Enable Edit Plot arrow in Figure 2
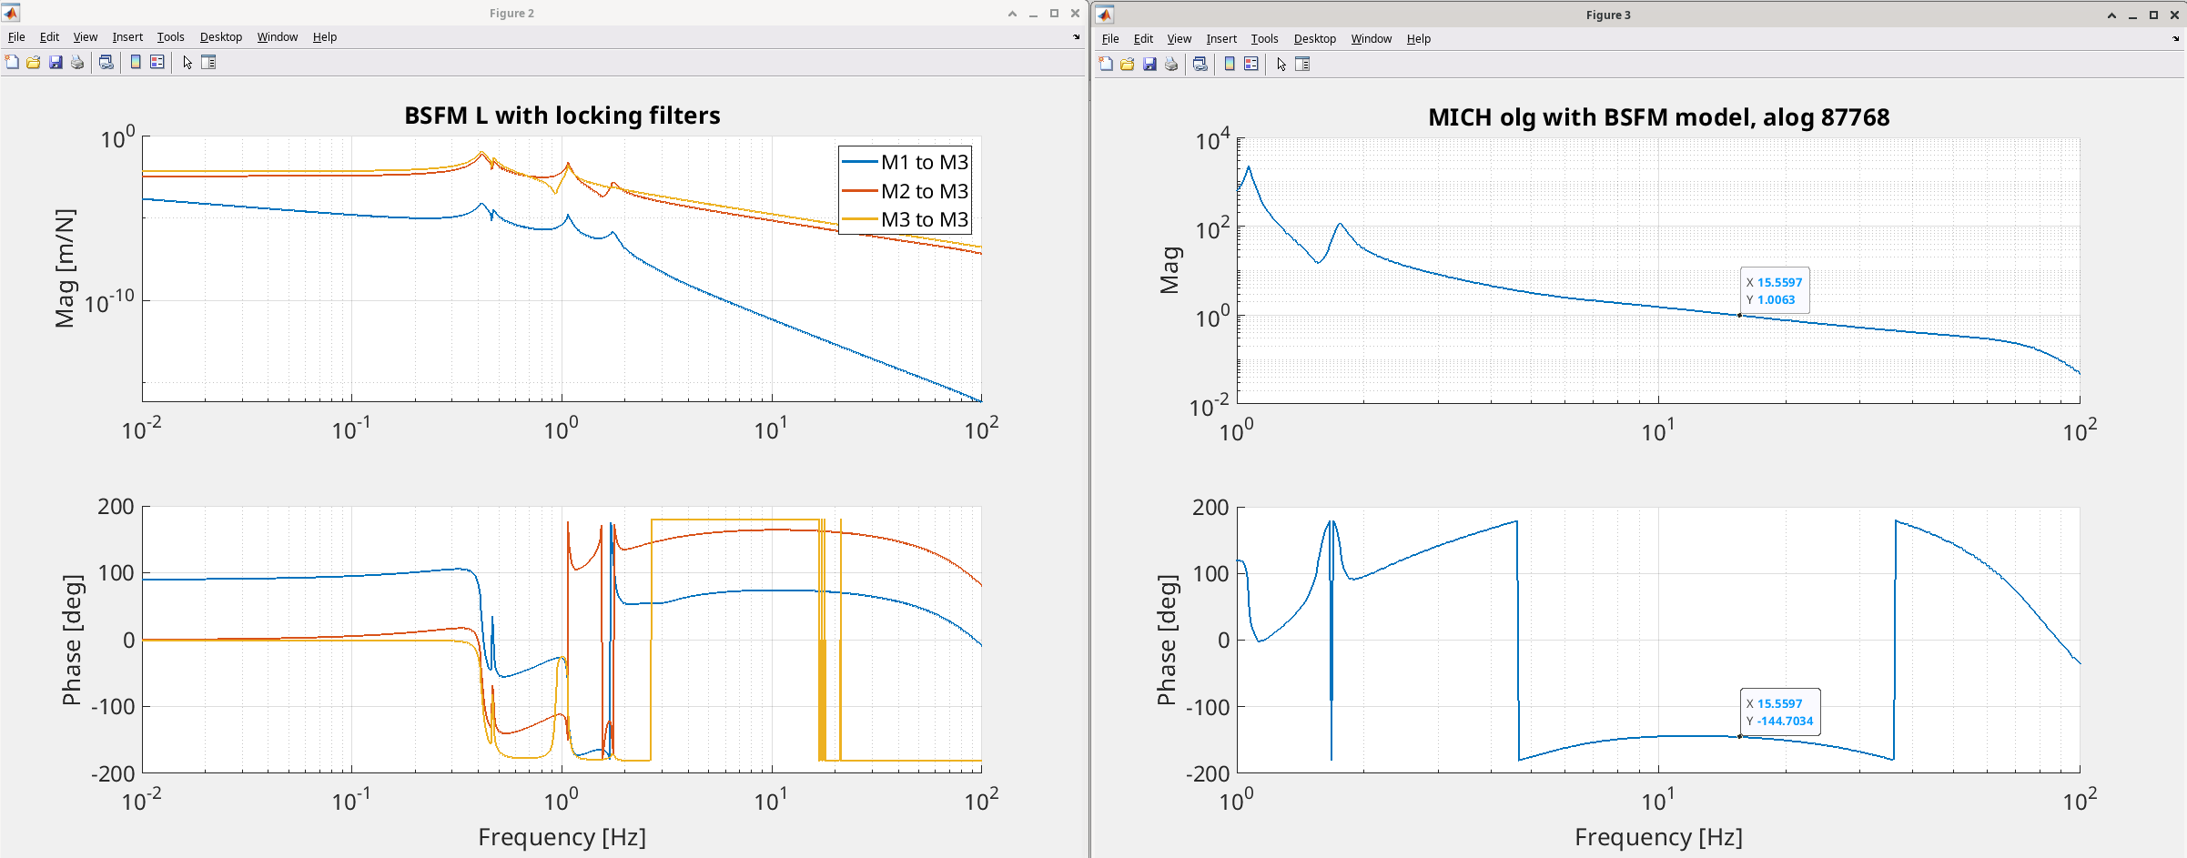 tap(187, 62)
